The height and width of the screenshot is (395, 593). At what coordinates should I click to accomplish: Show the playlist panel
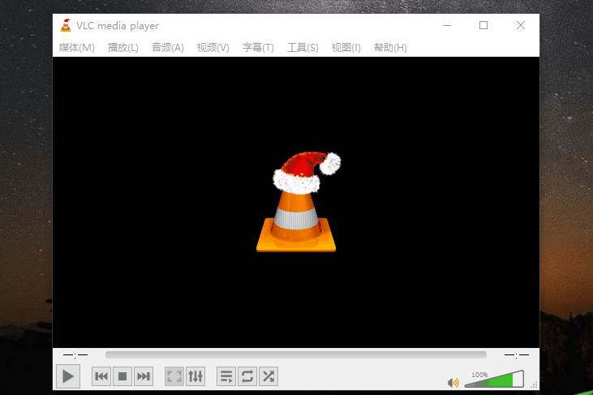pyautogui.click(x=226, y=376)
